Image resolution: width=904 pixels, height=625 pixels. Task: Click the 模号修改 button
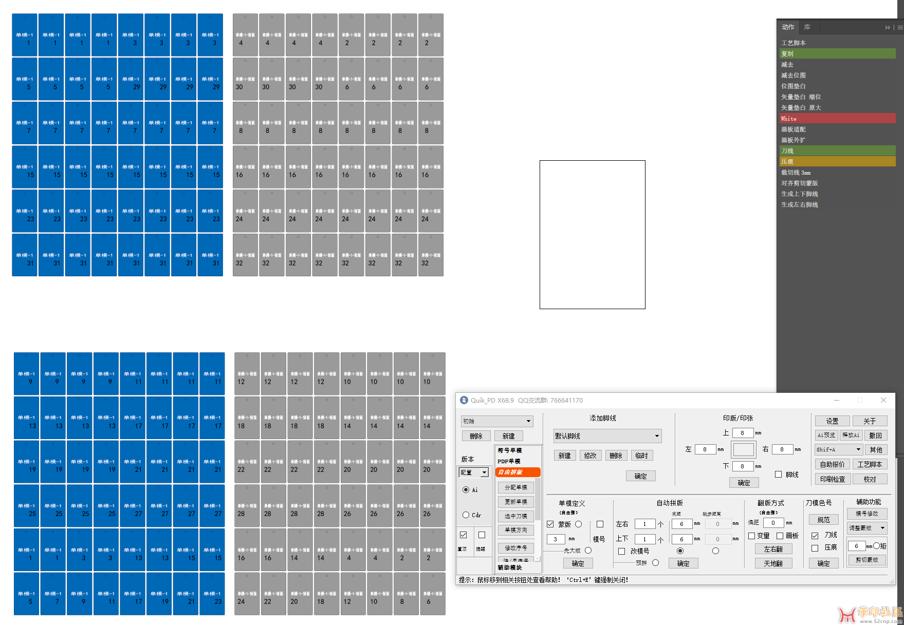[867, 514]
